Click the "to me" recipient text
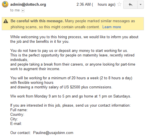Viewport: 145px width, 136px height. point(15,10)
